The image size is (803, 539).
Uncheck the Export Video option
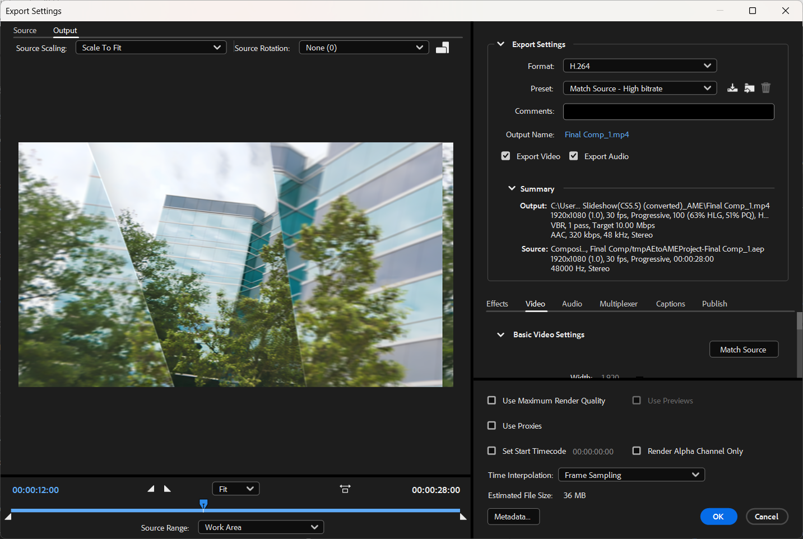pyautogui.click(x=505, y=156)
